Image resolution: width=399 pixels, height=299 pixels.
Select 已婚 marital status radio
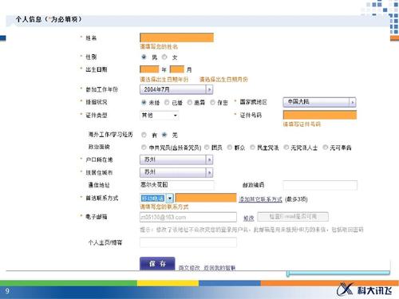pyautogui.click(x=167, y=102)
